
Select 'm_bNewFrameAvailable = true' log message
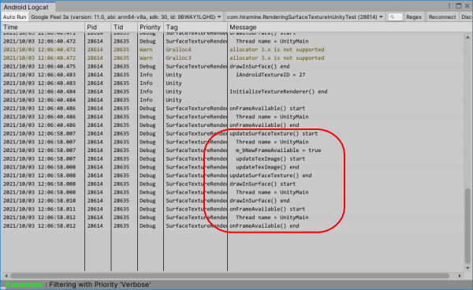(x=278, y=151)
